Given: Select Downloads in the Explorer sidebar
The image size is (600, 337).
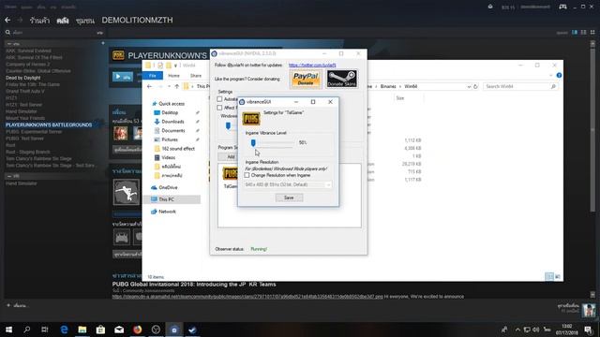Looking at the screenshot, I should tap(172, 122).
